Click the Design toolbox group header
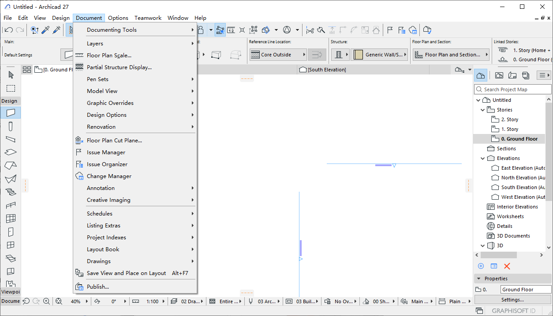 (x=9, y=101)
